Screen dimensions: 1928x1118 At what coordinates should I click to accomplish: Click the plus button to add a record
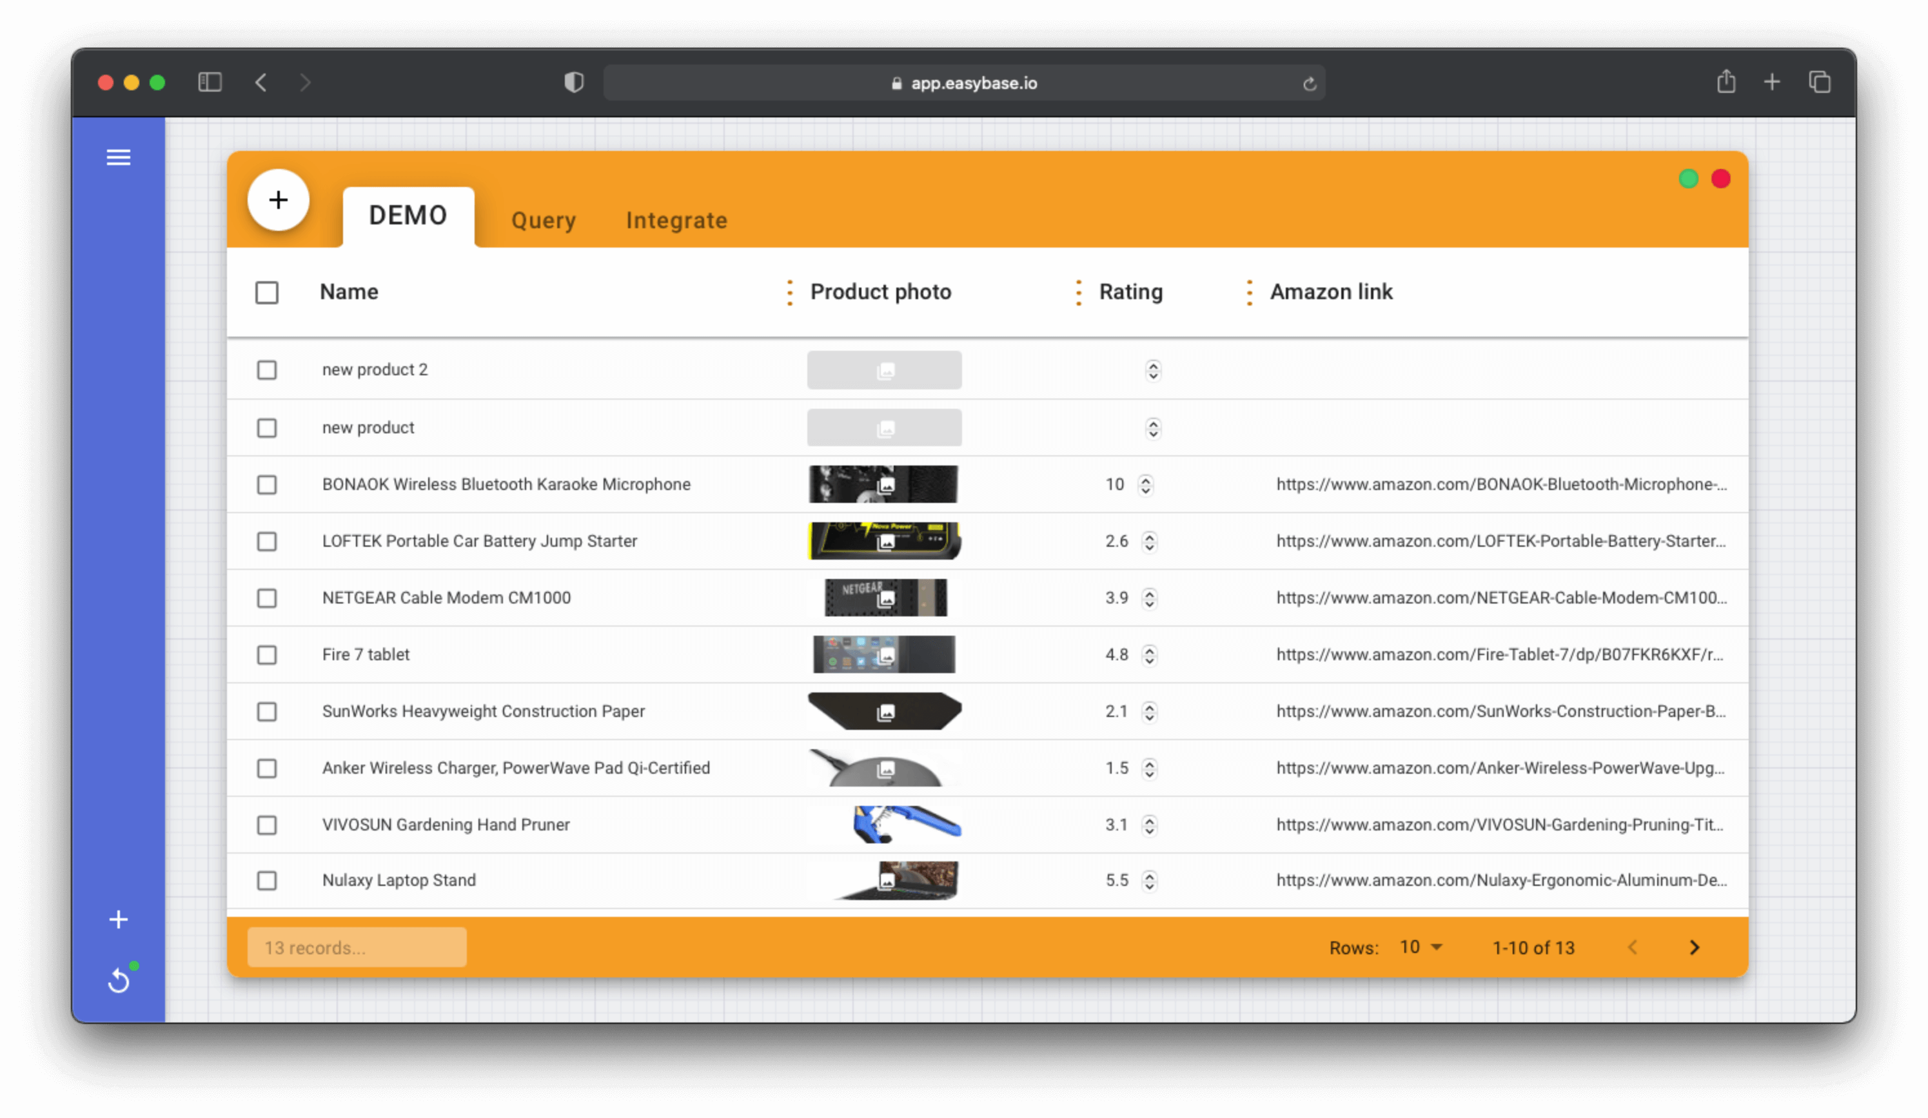pyautogui.click(x=278, y=200)
